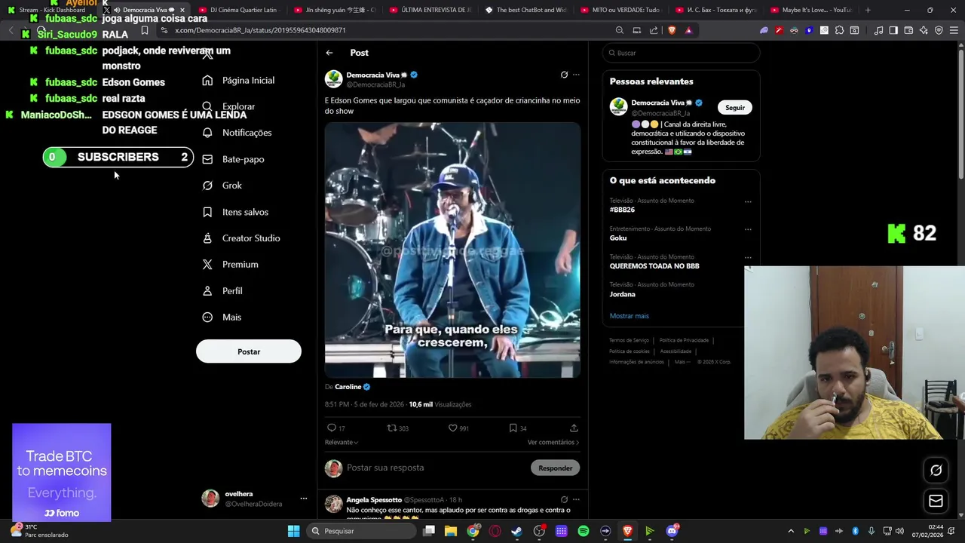Click the Brave Shields lion icon

pos(672,30)
